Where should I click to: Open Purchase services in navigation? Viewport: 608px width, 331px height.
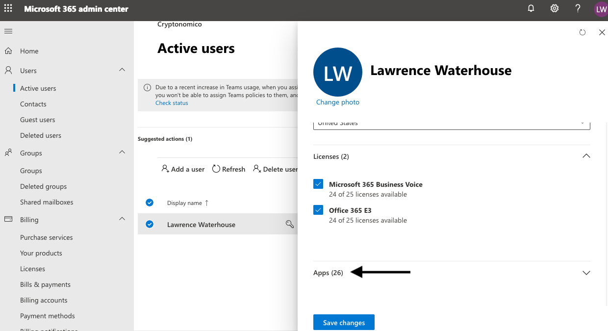46,237
